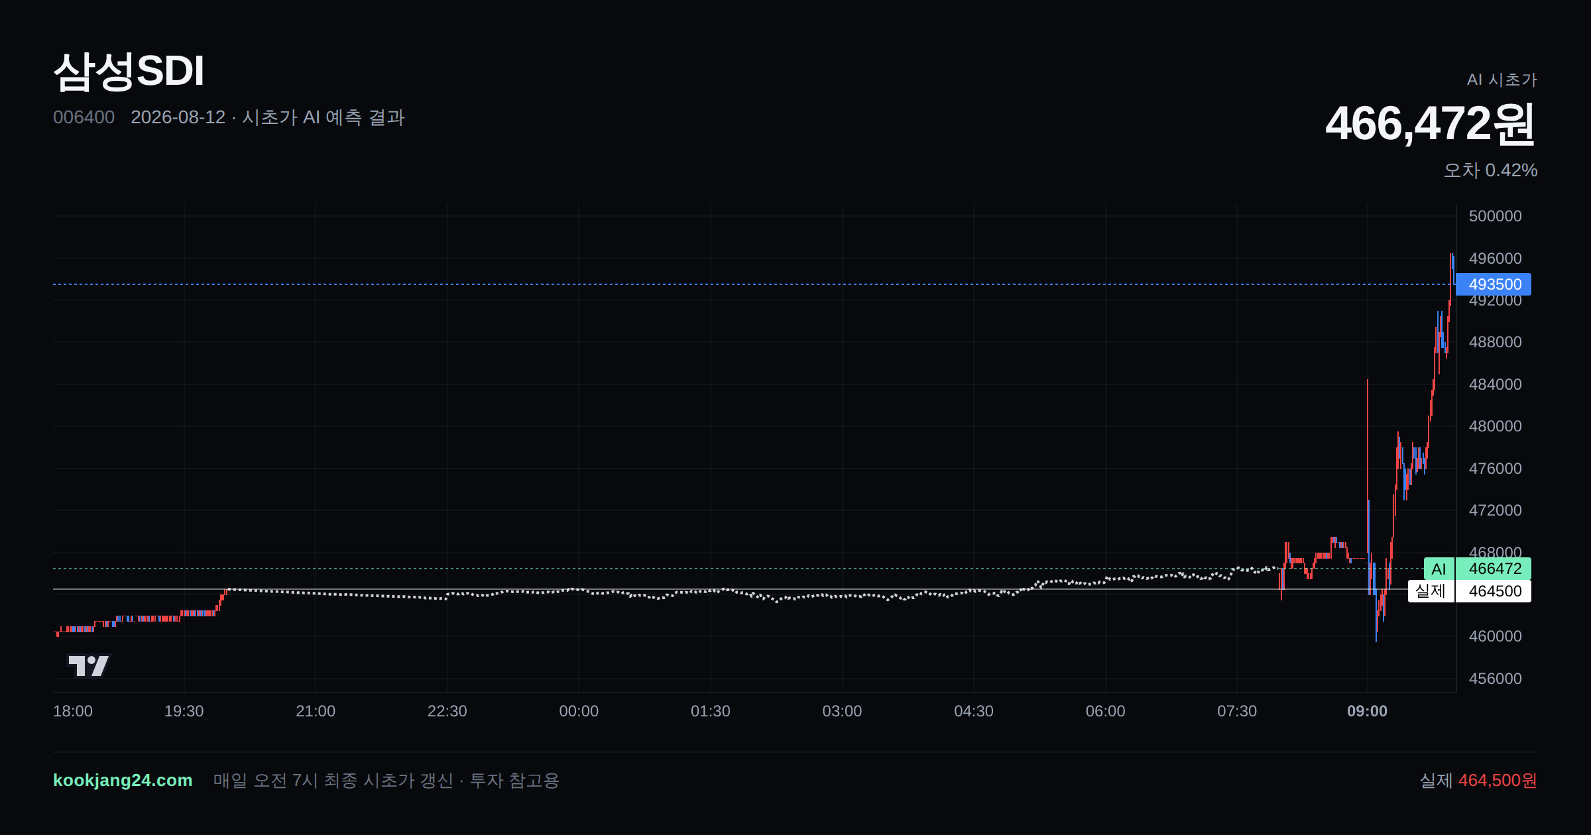Click the 466,472원 predicted price

click(1431, 124)
